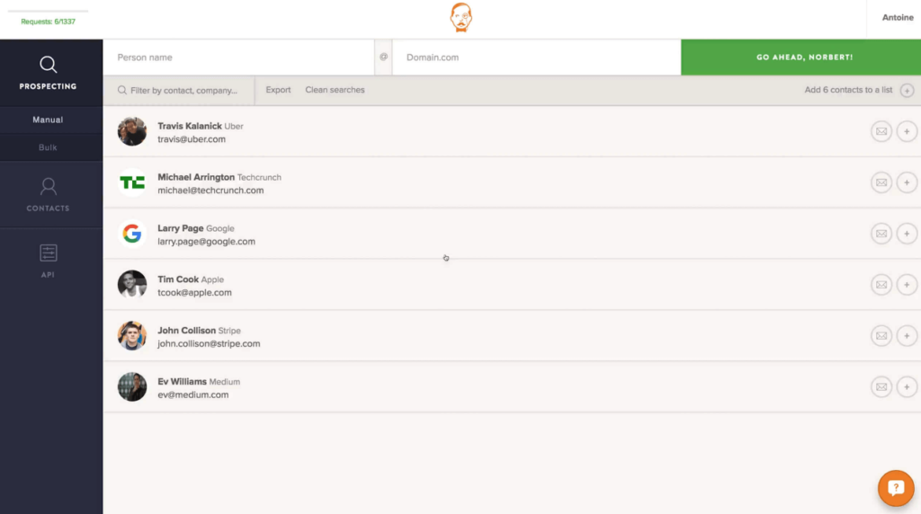Click the email michael@techcrunch.com

point(210,191)
